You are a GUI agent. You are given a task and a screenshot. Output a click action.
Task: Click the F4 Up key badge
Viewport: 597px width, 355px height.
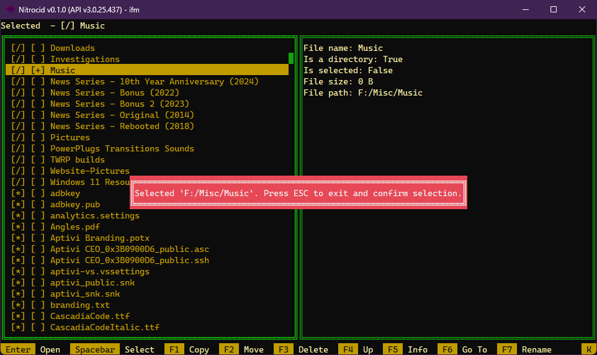[348, 349]
